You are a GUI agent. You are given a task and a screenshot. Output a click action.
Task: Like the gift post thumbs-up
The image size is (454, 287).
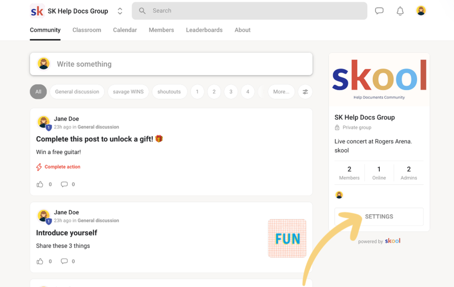point(40,184)
